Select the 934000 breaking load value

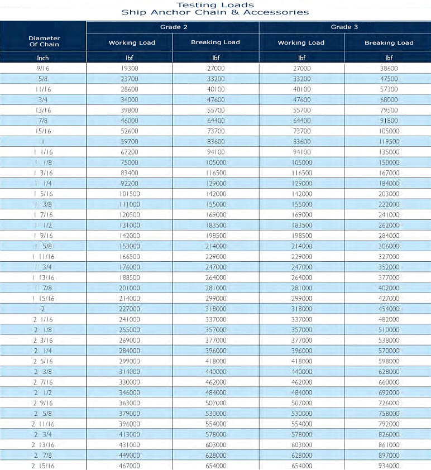pyautogui.click(x=389, y=466)
